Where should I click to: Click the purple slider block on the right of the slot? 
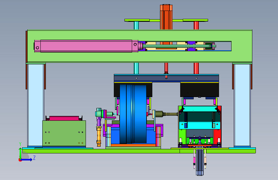tap(191, 46)
